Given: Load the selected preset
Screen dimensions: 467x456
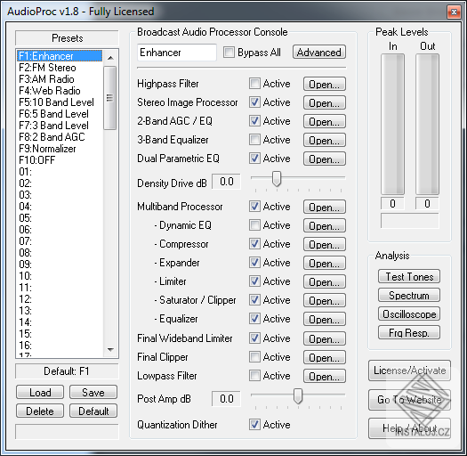Looking at the screenshot, I should [40, 392].
